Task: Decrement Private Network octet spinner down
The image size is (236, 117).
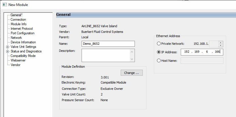Action: tap(220, 46)
